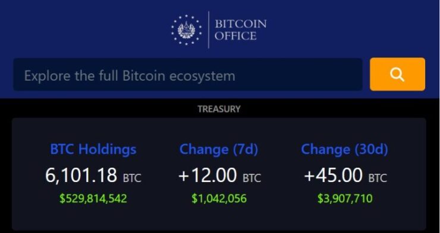
Task: Click the BTC unit beside 6,101.18
Action: click(x=132, y=178)
